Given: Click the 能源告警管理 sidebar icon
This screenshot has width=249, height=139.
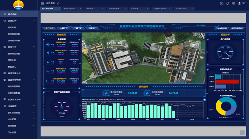Looking at the screenshot, I should point(4,80).
